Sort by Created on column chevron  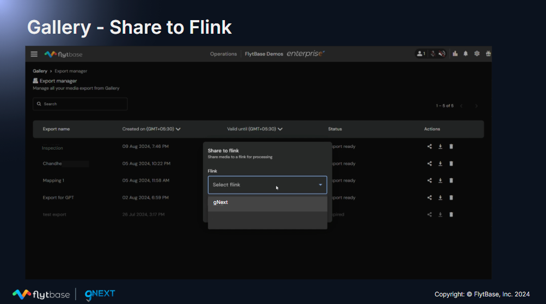179,129
